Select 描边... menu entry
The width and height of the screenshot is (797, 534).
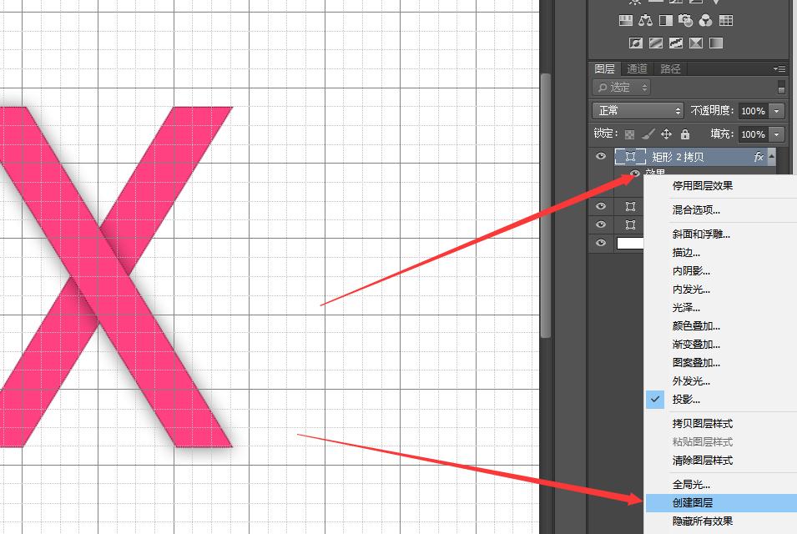pos(721,253)
